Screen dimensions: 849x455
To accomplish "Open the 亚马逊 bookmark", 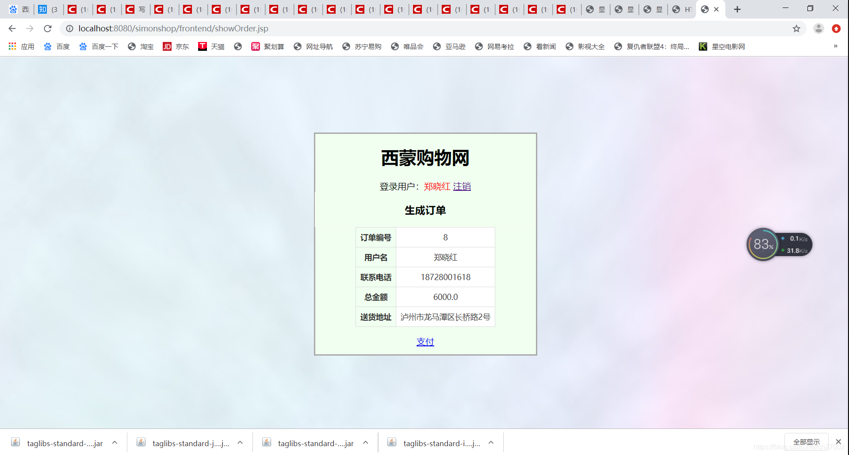I will [x=449, y=46].
